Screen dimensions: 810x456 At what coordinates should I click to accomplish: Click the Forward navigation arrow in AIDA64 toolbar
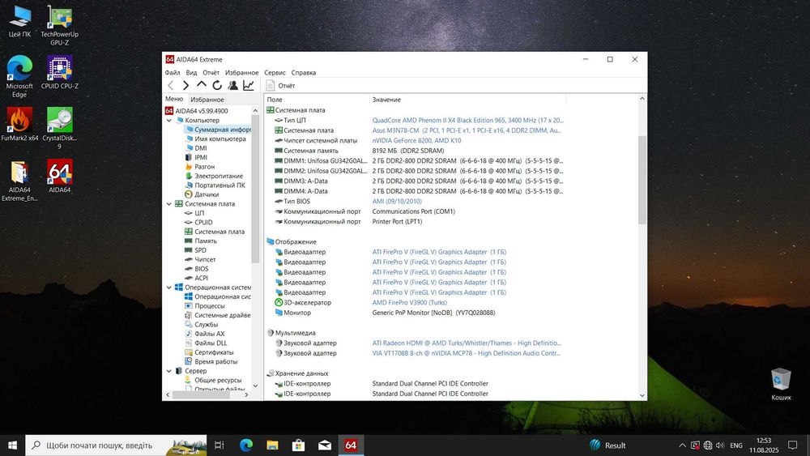186,85
